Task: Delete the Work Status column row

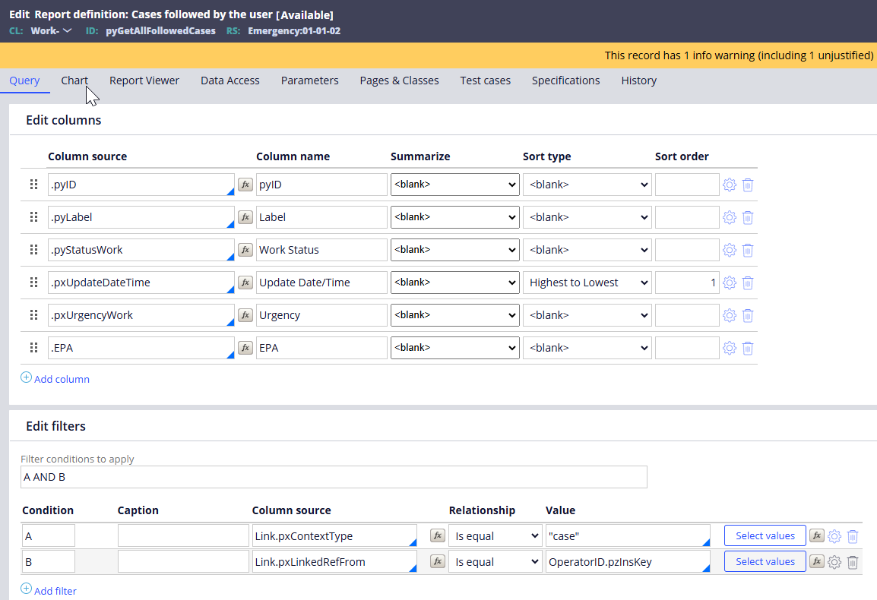Action: tap(748, 250)
